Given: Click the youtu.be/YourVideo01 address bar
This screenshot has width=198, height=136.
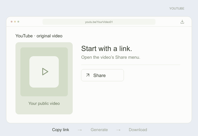Looking at the screenshot, I should [x=99, y=22].
